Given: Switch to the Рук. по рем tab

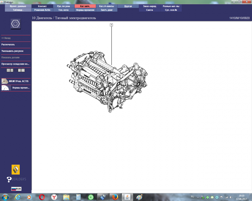Looking at the screenshot, I should pyautogui.click(x=64, y=6).
